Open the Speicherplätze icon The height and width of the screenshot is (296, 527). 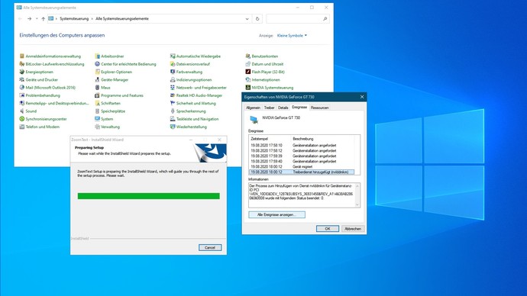[x=97, y=111]
